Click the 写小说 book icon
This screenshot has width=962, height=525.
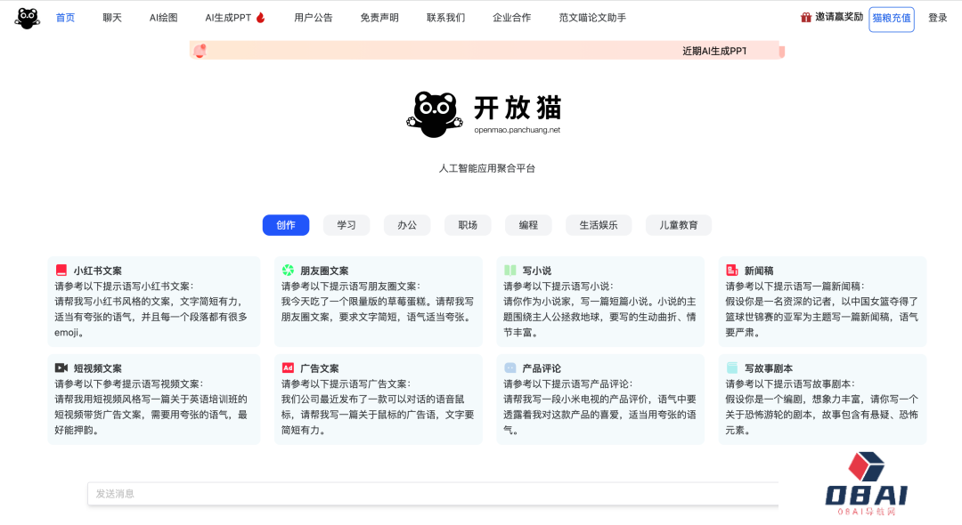(x=511, y=270)
